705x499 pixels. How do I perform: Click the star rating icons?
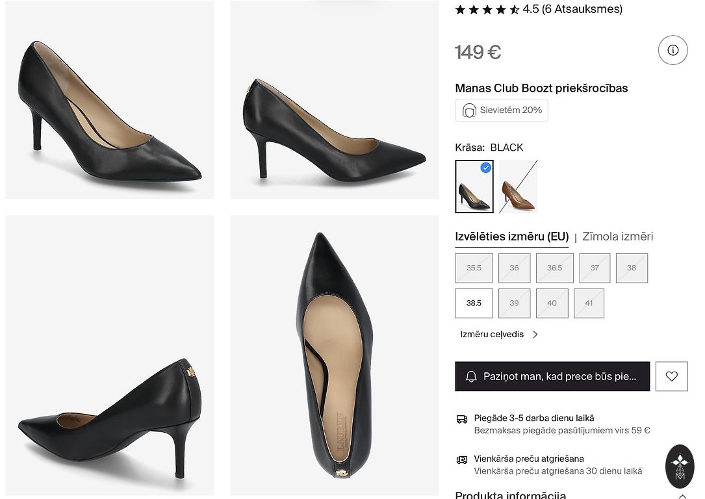[x=487, y=10]
